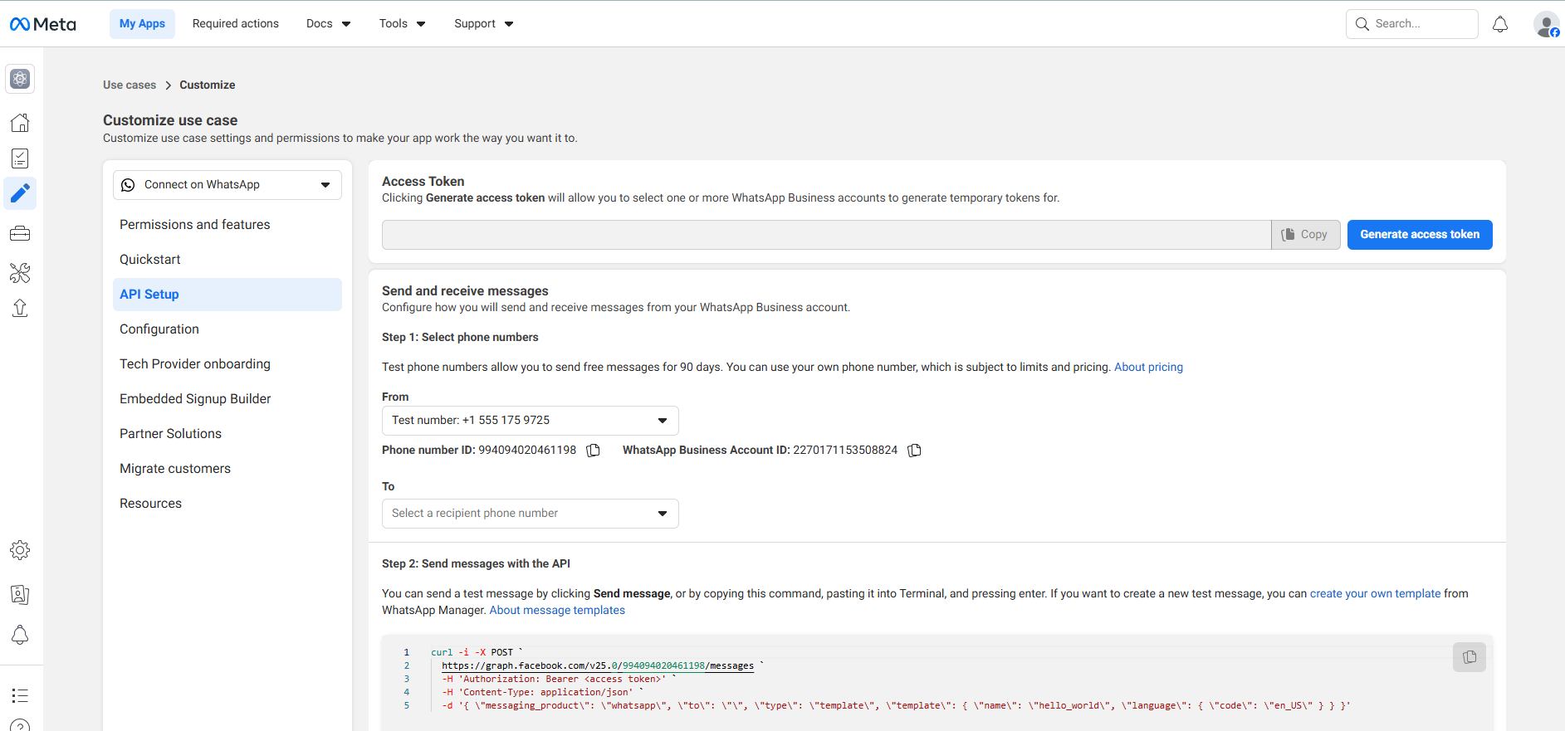Follow create your own template link
The width and height of the screenshot is (1565, 731).
(1375, 593)
